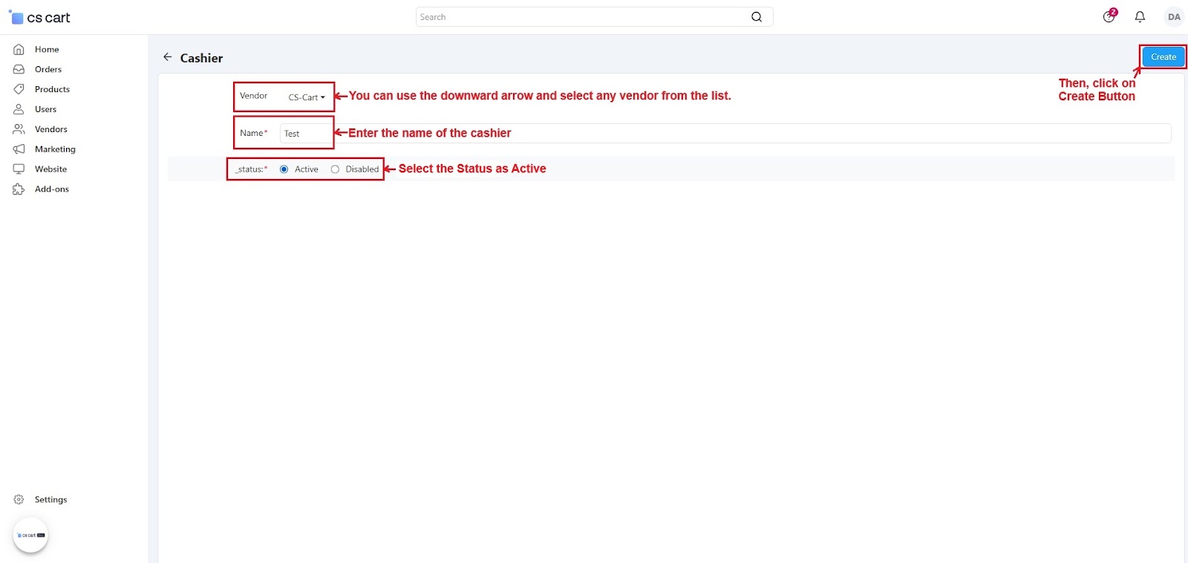
Task: Open the Website menu item
Action: coord(50,169)
